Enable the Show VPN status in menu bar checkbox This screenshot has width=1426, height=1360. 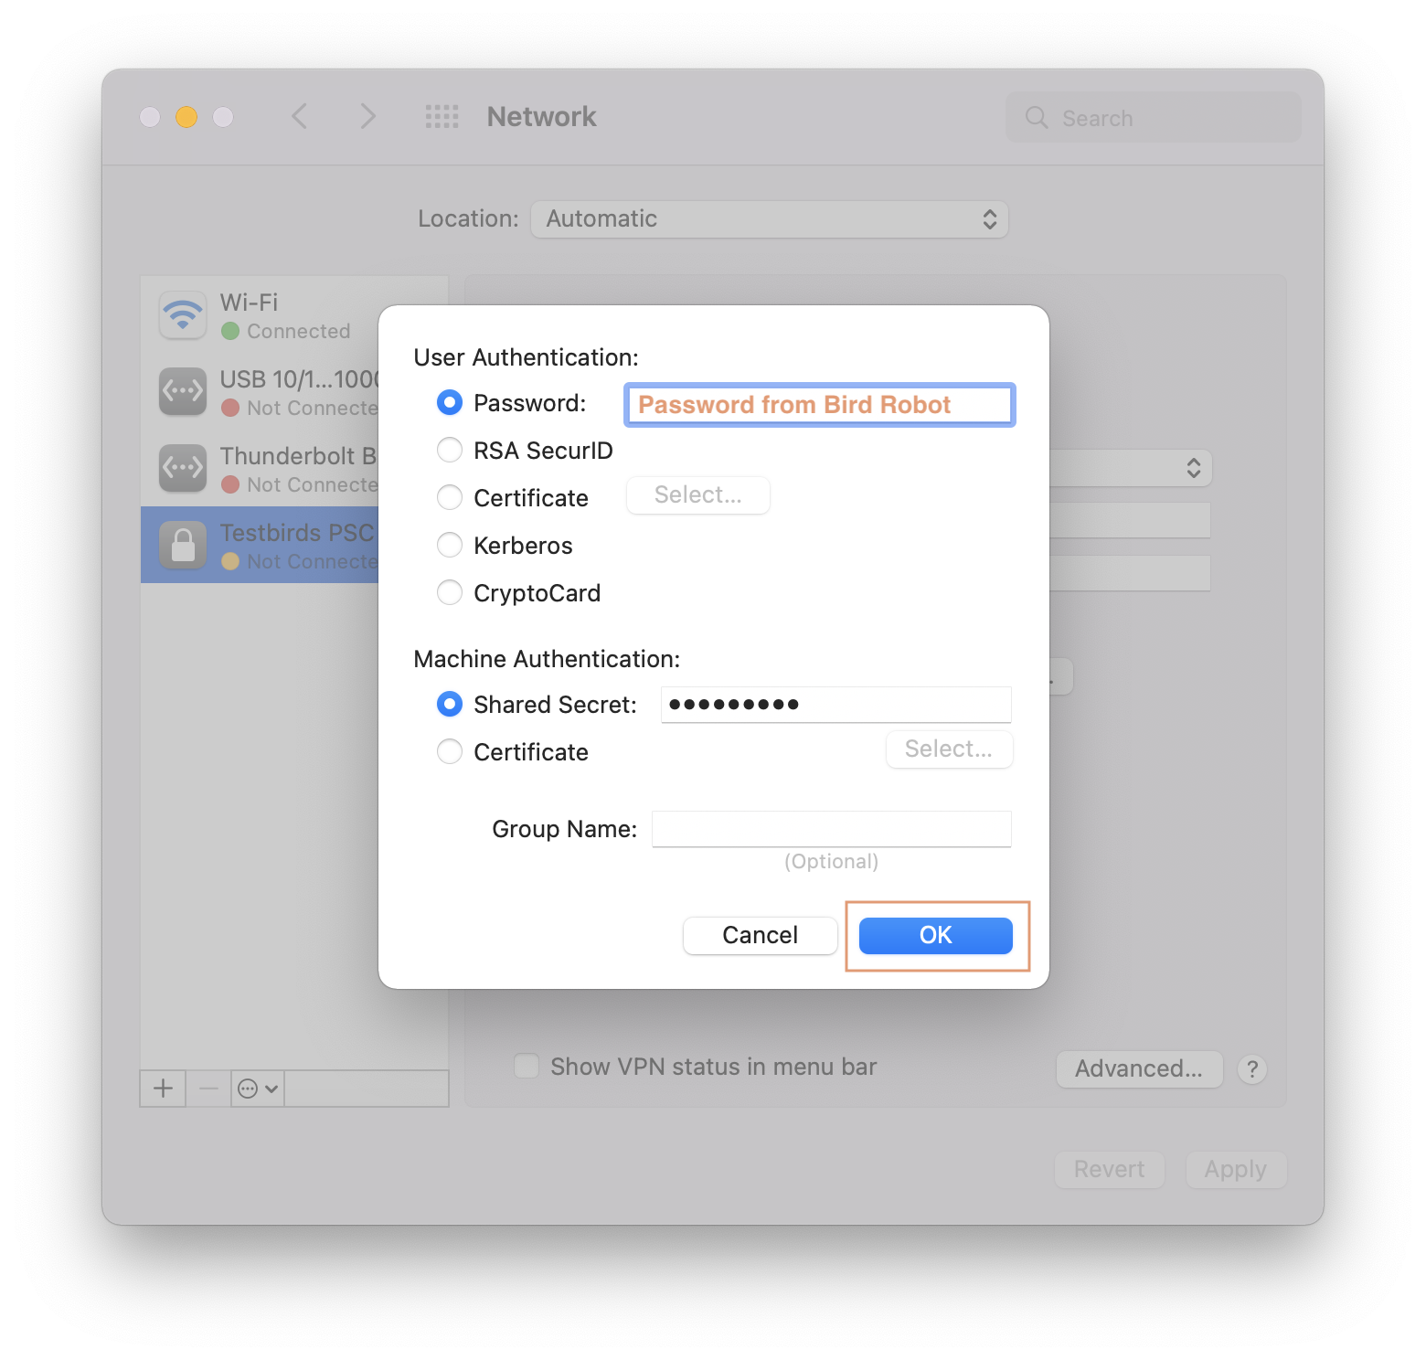tap(527, 1066)
